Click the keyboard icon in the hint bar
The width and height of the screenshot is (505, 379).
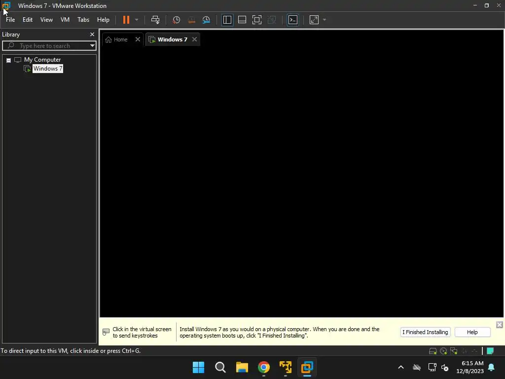click(x=106, y=332)
